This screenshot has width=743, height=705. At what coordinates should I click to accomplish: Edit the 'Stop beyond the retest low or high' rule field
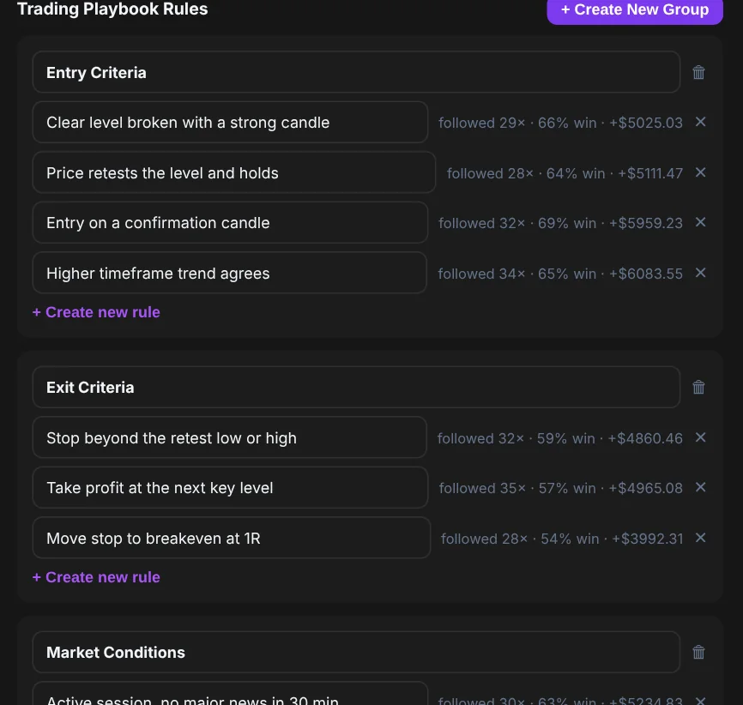point(230,437)
